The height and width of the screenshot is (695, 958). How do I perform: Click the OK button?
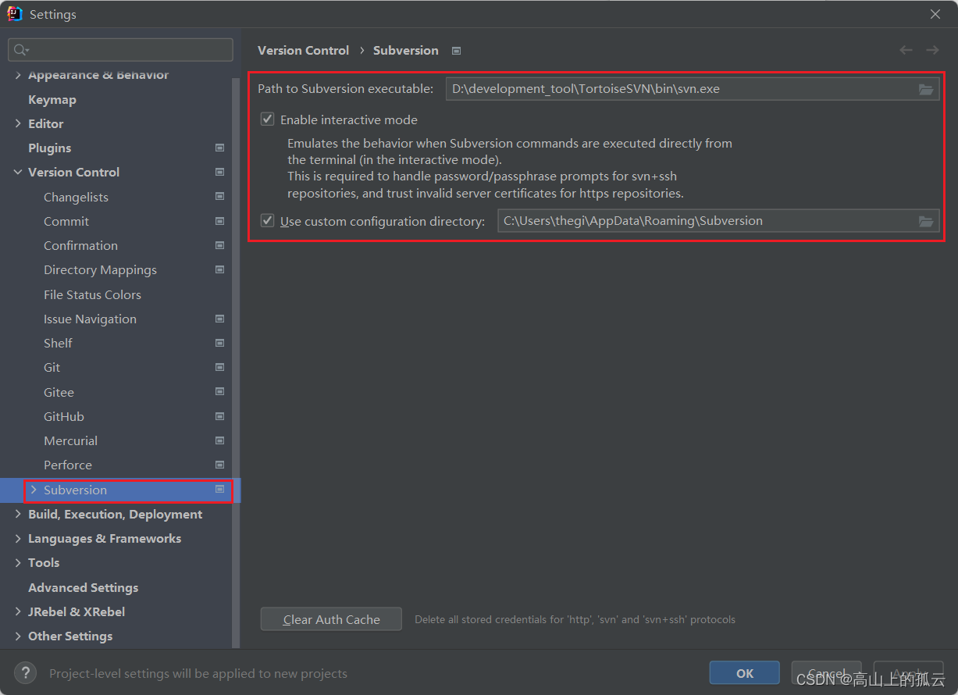coord(745,673)
